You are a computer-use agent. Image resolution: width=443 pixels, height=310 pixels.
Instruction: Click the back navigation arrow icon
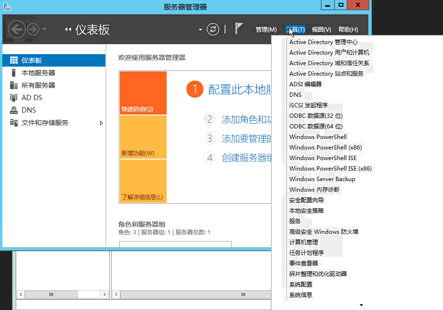[17, 29]
